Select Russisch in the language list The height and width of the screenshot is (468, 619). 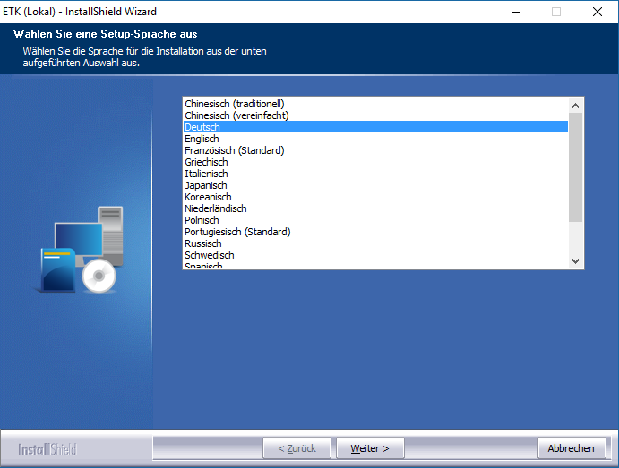(x=203, y=243)
